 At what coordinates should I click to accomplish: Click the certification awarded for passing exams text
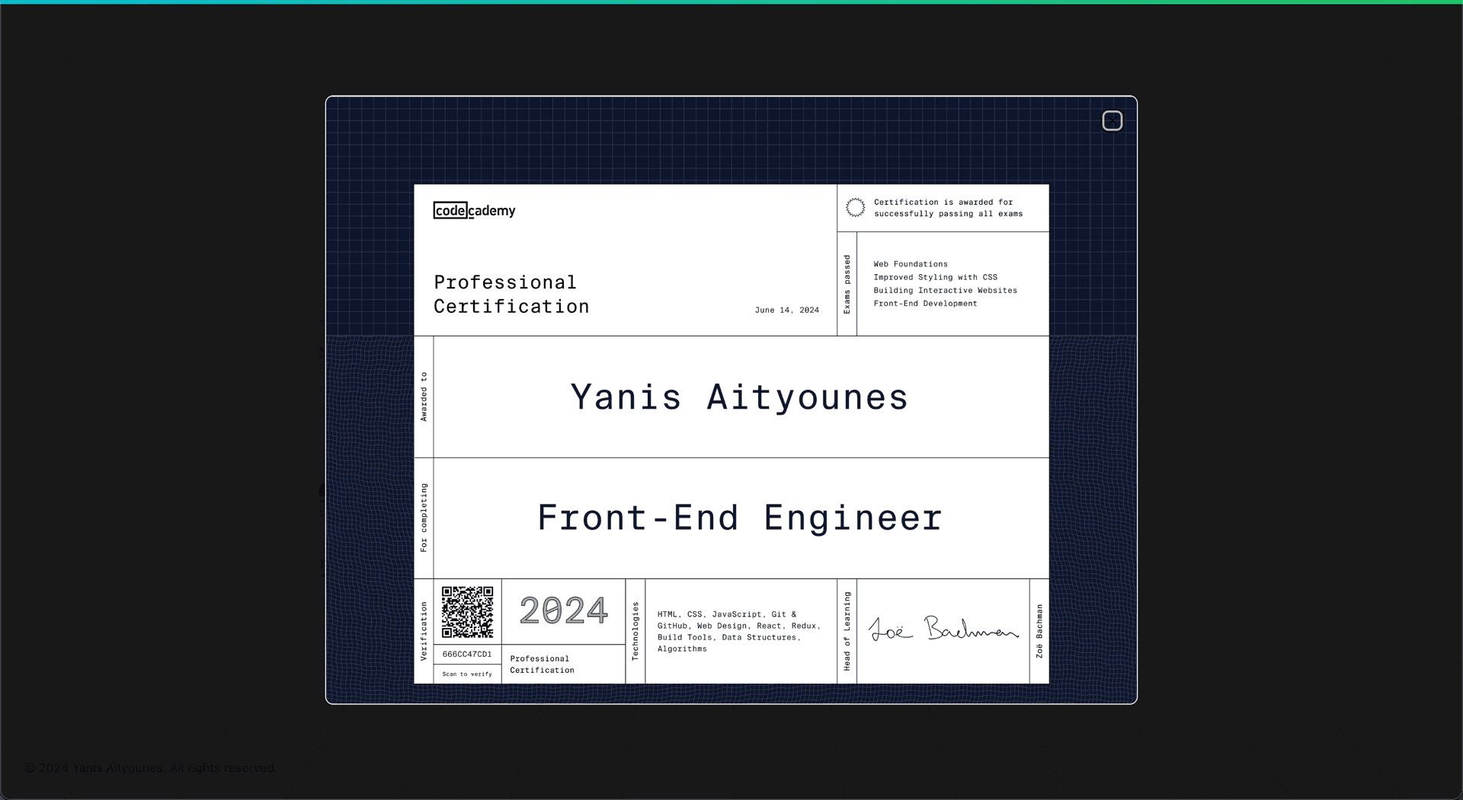pyautogui.click(x=948, y=208)
